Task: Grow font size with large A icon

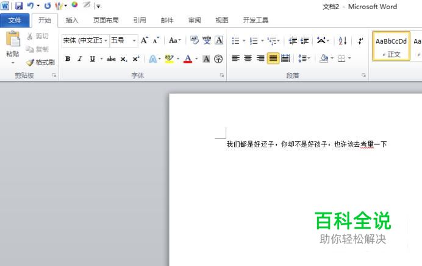Action: [145, 41]
